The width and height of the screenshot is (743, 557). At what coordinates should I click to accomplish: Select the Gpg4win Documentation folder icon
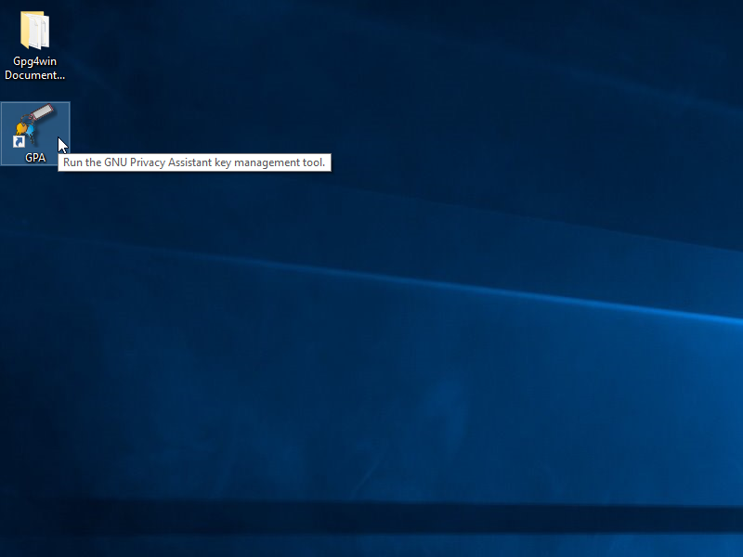(34, 31)
